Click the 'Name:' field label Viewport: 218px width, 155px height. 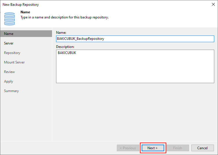[61, 33]
